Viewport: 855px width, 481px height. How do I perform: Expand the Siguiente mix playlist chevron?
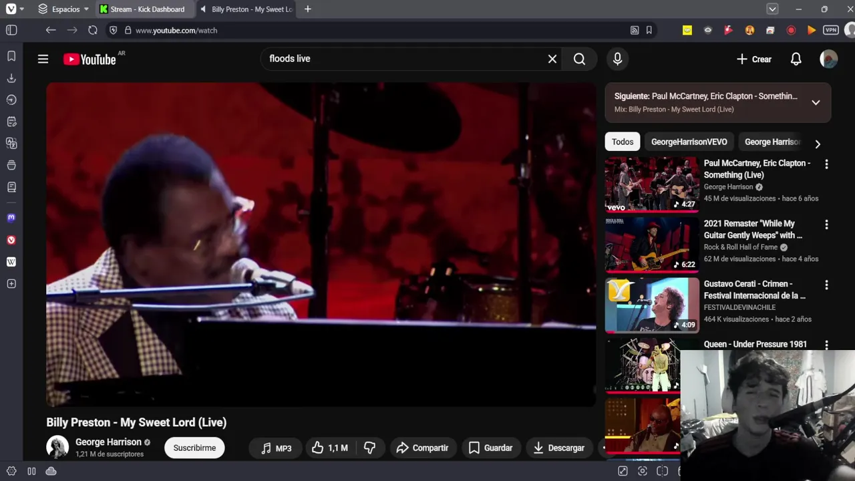pyautogui.click(x=816, y=102)
